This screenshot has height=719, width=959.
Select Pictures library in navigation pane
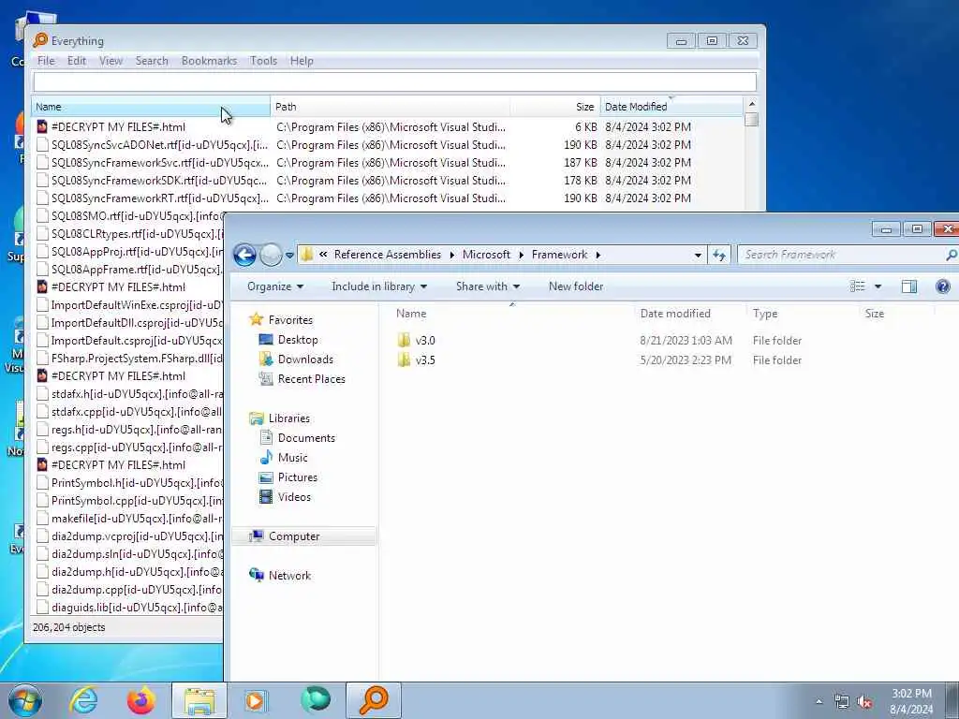click(297, 477)
